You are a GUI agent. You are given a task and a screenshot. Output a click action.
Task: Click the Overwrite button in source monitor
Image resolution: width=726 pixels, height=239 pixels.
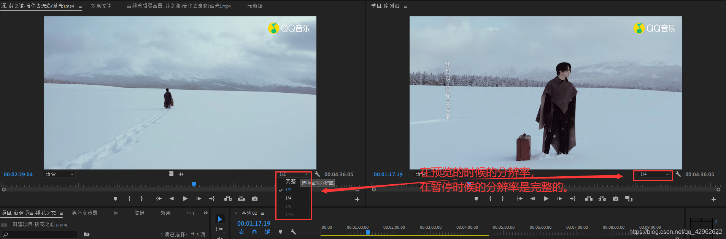(x=241, y=198)
